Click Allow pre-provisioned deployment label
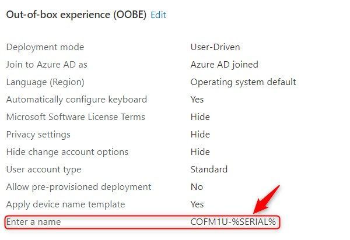 [x=79, y=187]
